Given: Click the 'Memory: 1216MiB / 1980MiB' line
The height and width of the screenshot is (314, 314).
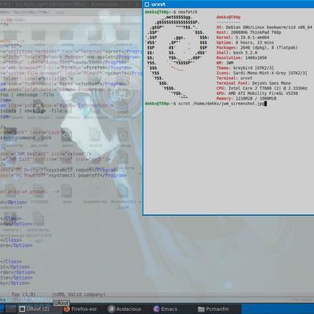Looking at the screenshot, I should (x=246, y=98).
